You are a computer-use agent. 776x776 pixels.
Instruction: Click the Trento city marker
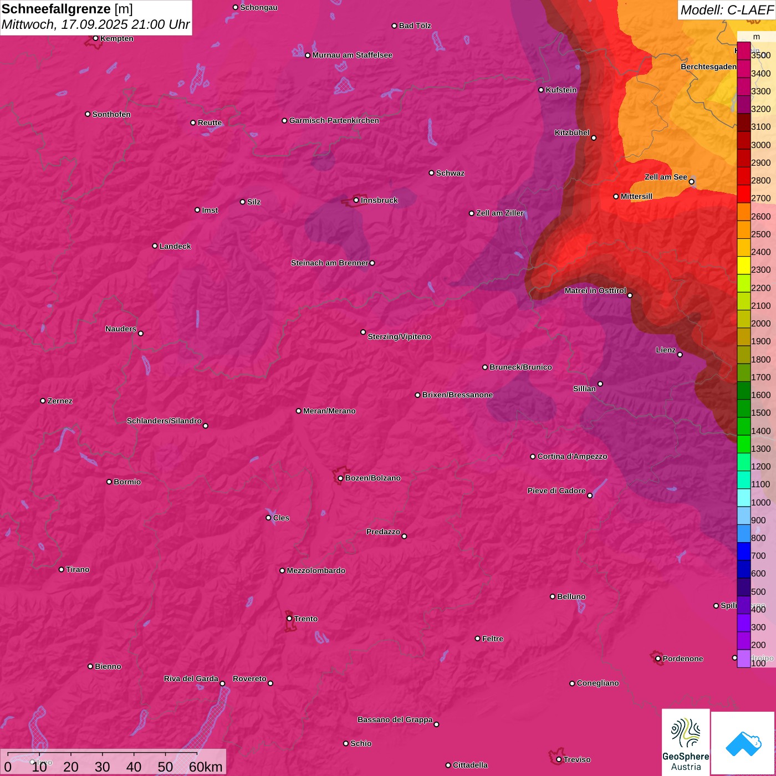click(289, 619)
